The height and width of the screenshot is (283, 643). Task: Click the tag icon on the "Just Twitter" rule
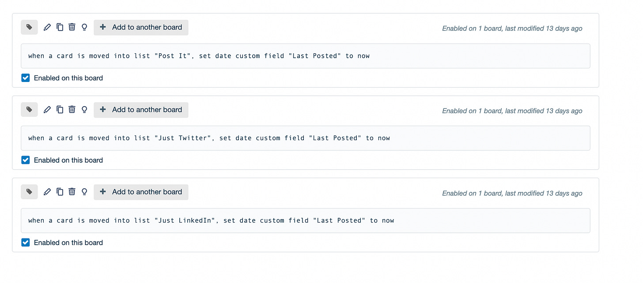[29, 110]
